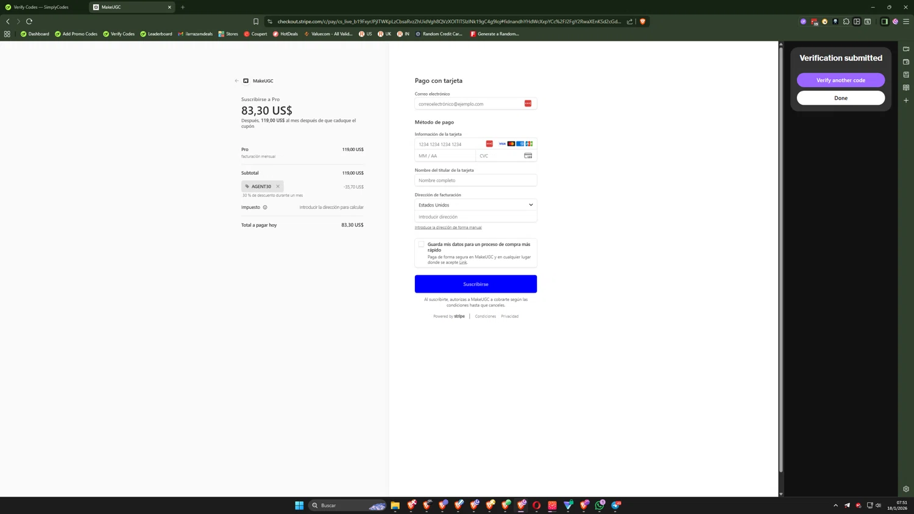The height and width of the screenshot is (514, 914).
Task: Open Dashboard bookmark
Action: pos(35,34)
